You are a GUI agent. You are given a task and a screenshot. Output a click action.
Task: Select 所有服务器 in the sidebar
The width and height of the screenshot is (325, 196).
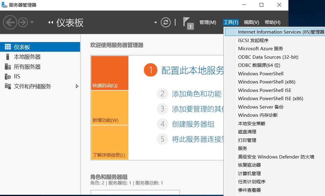pos(40,67)
